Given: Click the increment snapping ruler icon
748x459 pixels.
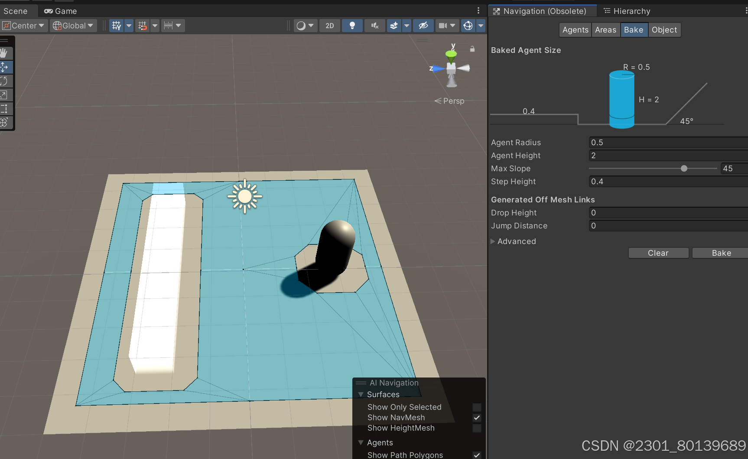Looking at the screenshot, I should [x=168, y=26].
